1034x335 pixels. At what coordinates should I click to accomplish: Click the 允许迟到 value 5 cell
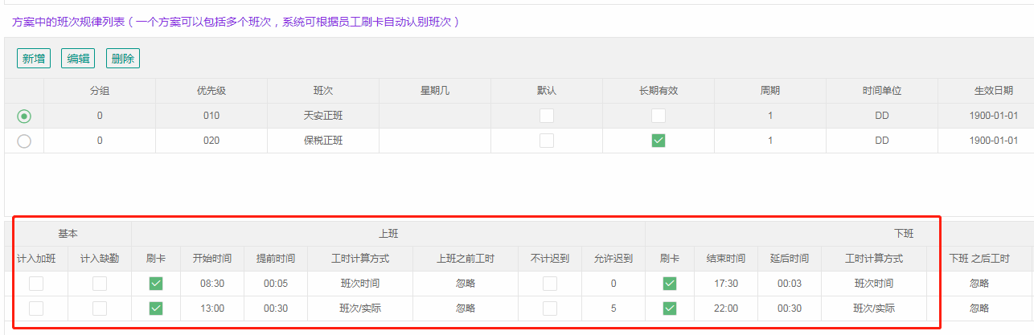(613, 308)
